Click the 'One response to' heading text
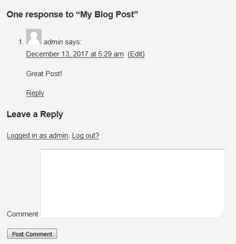236x244 pixels. click(40, 14)
